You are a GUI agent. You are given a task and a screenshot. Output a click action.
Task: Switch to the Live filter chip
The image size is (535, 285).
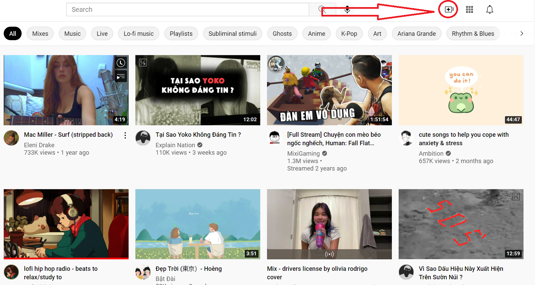(102, 33)
